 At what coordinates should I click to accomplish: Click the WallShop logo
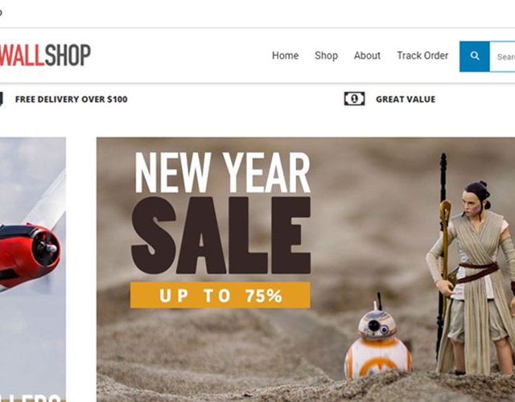pos(45,55)
